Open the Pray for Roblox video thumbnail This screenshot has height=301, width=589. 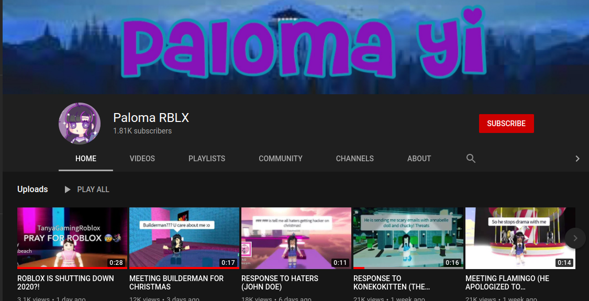[72, 238]
